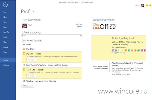The height and width of the screenshot is (100, 152).
Task: Click the MSO (15.0.3919.1011) 32-bit version text
Action: coord(121,74)
